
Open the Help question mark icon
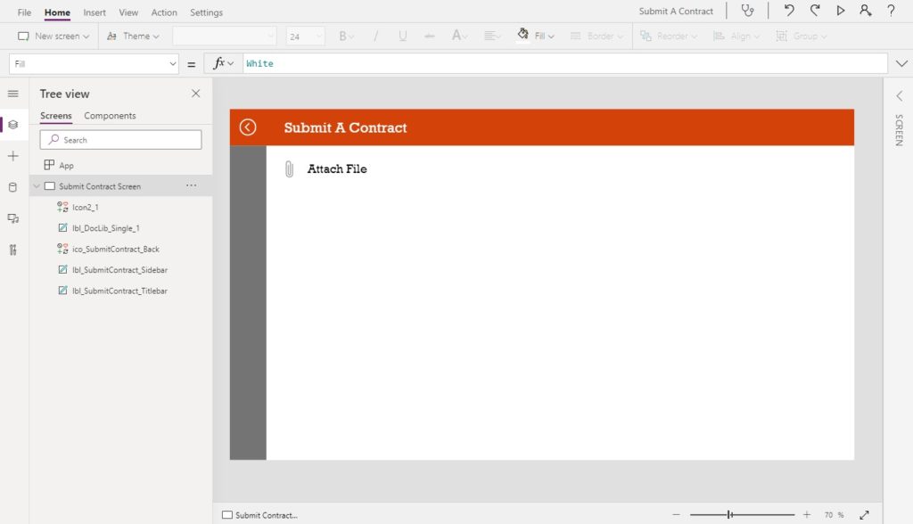pyautogui.click(x=891, y=12)
